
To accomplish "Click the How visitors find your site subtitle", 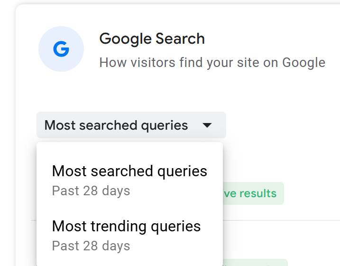I will tap(212, 62).
